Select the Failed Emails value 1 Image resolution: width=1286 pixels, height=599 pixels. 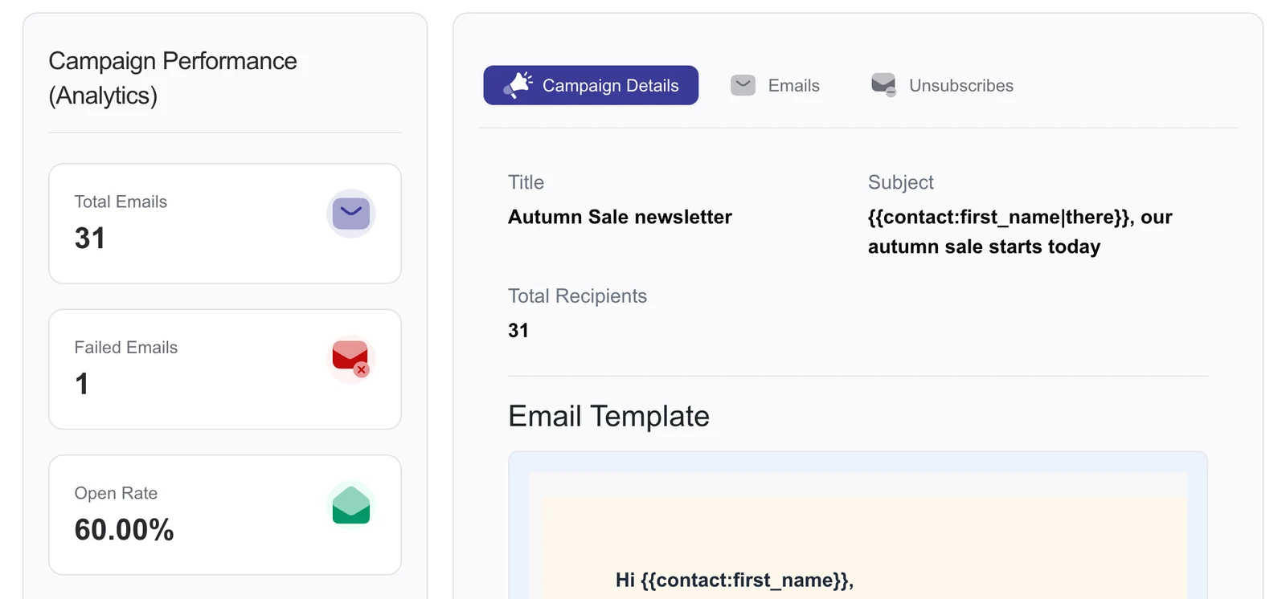click(81, 384)
